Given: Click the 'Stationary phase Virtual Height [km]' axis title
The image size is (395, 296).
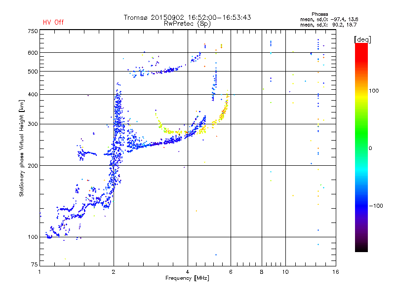Looking at the screenshot, I should [22, 148].
